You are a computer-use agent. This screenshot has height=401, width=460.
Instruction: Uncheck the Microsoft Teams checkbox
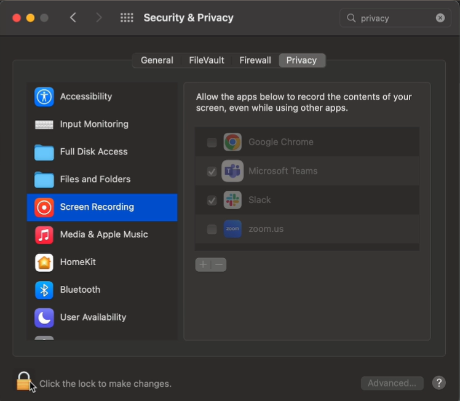click(x=212, y=172)
